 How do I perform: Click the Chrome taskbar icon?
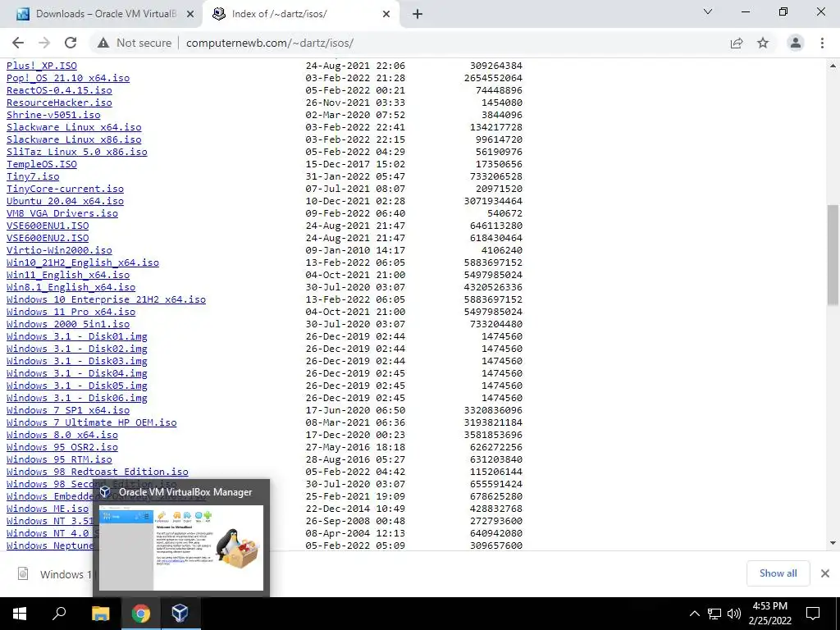point(141,614)
